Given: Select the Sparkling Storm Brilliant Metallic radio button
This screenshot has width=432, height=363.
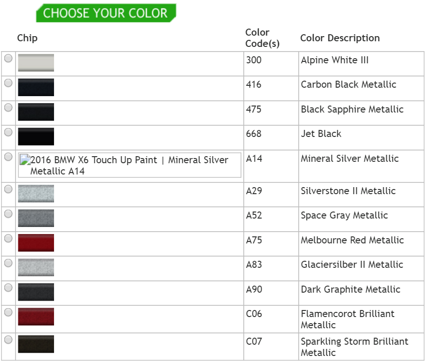Looking at the screenshot, I should click(8, 340).
